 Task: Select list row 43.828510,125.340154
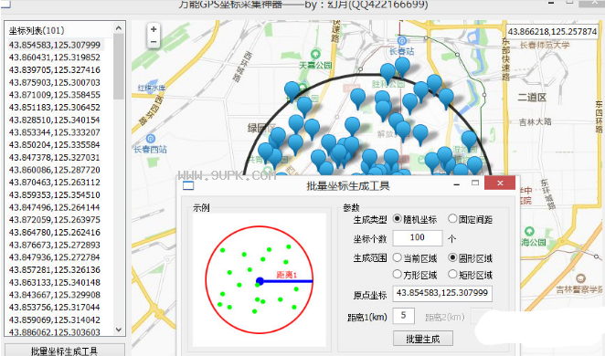[55, 120]
